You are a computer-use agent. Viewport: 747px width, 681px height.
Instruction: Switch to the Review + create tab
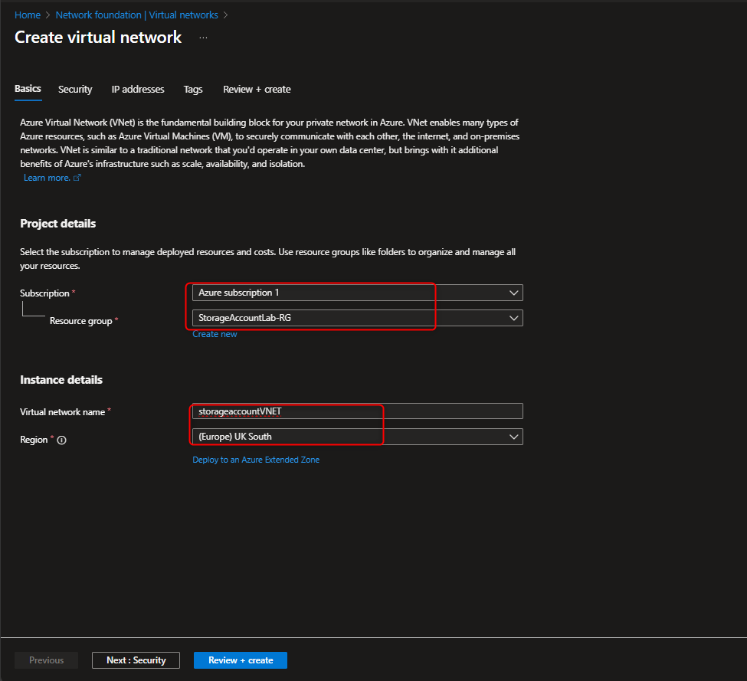(256, 89)
